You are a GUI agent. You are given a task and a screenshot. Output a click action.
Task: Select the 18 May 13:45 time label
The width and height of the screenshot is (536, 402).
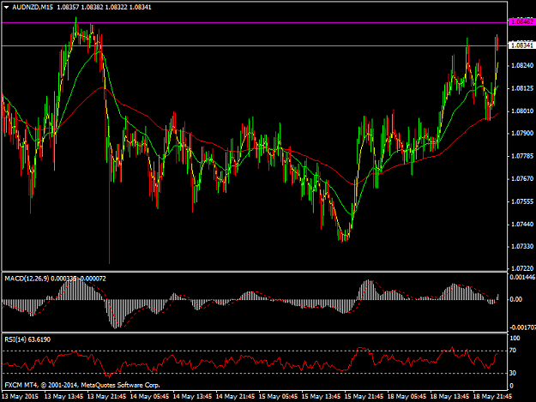click(449, 397)
